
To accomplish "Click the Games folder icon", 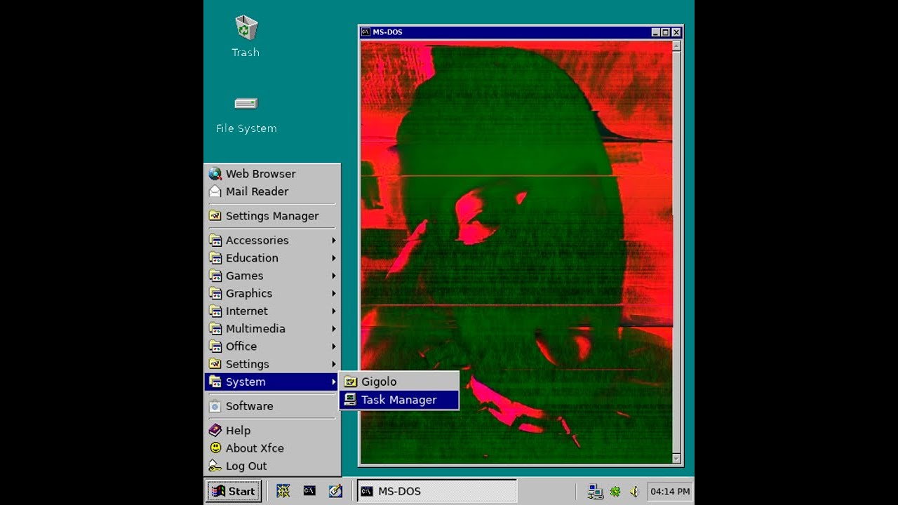I will (x=215, y=276).
